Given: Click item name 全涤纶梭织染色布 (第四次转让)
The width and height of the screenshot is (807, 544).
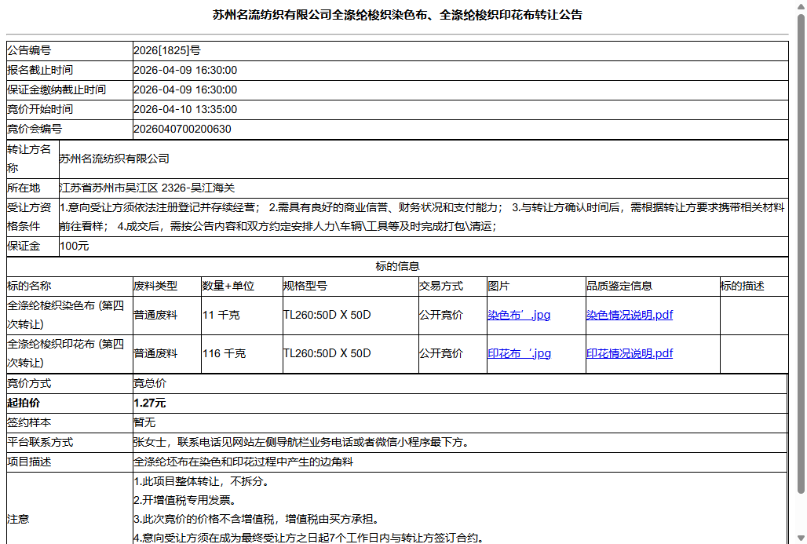Looking at the screenshot, I should [66, 315].
